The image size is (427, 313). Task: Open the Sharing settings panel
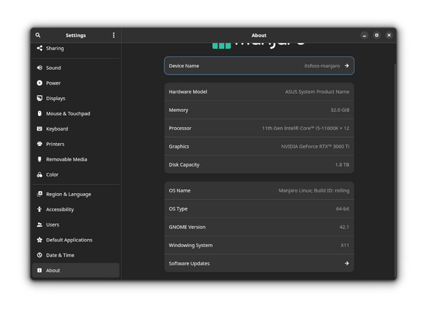(x=75, y=48)
